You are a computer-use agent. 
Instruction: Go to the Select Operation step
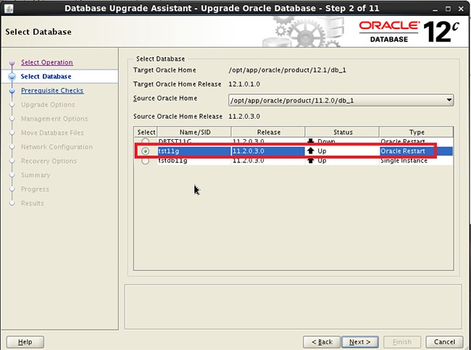pyautogui.click(x=47, y=62)
